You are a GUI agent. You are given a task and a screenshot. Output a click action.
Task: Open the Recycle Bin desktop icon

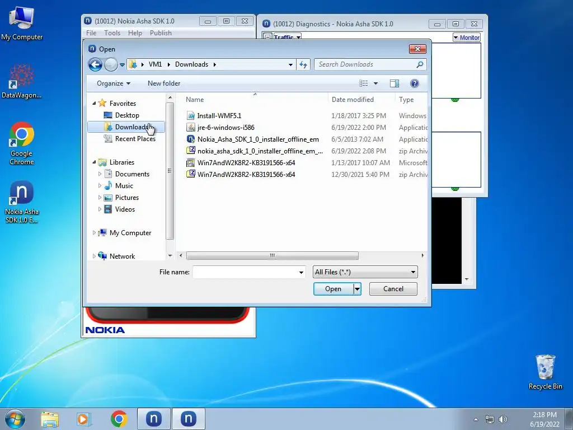[545, 372]
